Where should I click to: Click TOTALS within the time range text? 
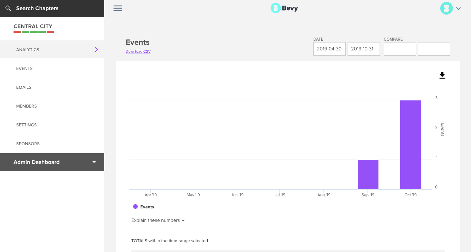169,241
